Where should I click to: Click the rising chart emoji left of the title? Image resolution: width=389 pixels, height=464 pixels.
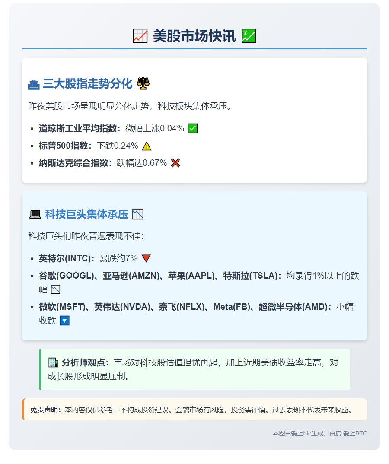(x=140, y=36)
